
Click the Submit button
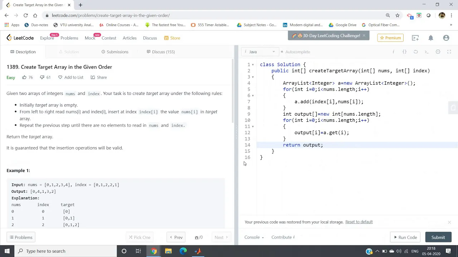point(438,237)
